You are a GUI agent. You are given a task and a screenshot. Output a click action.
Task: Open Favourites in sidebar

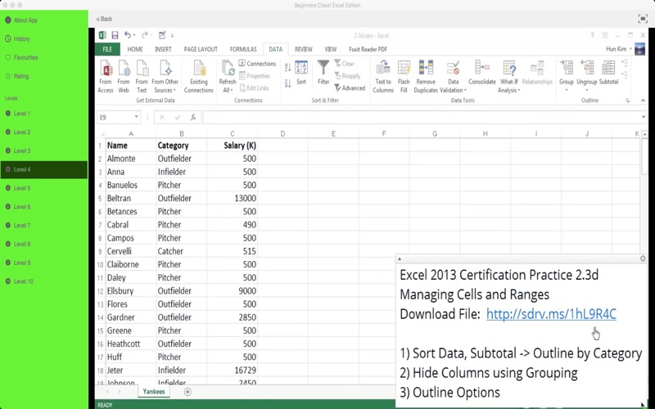[x=25, y=57]
